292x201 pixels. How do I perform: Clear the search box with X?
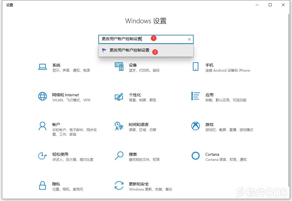click(x=189, y=39)
